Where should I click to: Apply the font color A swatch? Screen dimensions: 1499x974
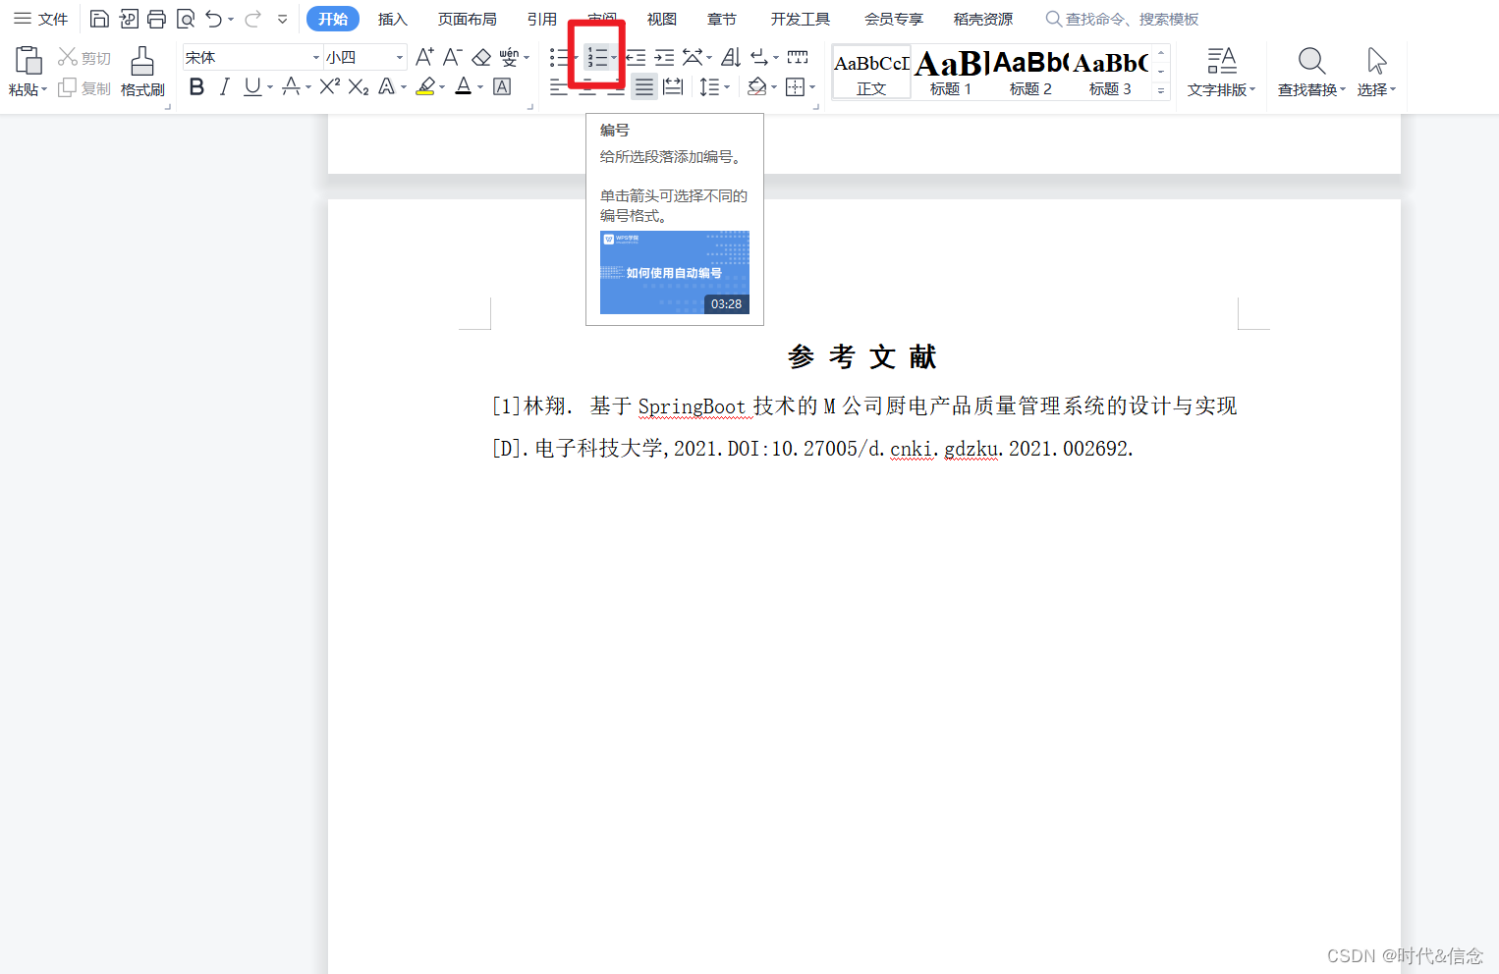464,86
